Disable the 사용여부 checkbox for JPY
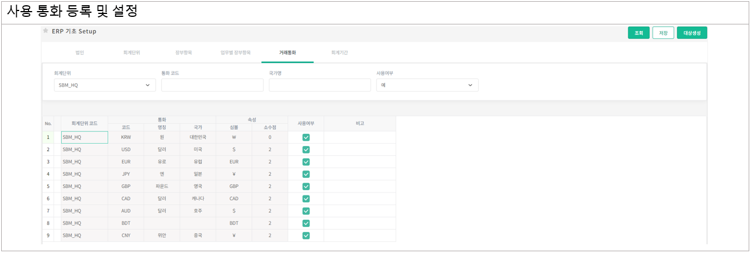 point(306,174)
